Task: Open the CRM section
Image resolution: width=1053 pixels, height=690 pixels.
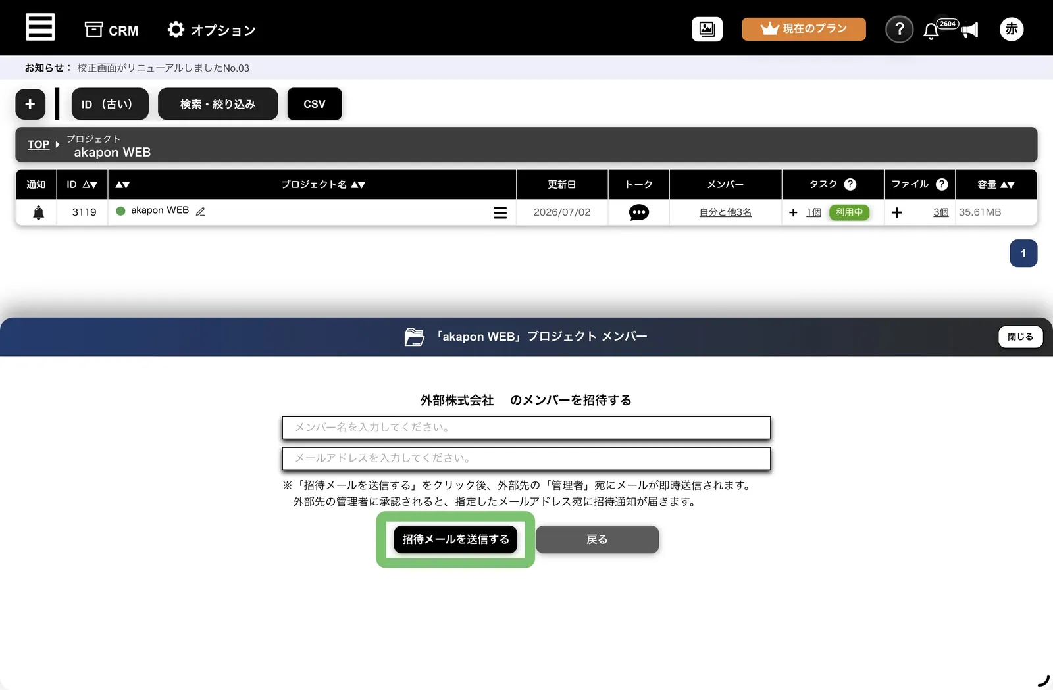Action: (x=111, y=30)
